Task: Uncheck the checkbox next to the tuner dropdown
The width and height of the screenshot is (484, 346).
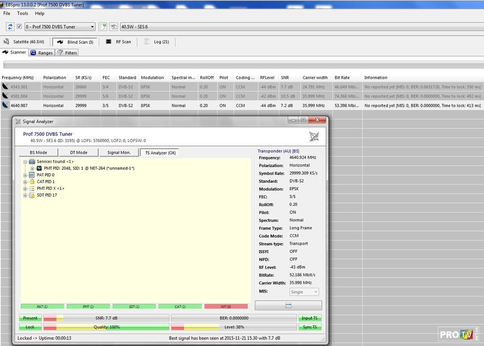Action: tap(19, 27)
